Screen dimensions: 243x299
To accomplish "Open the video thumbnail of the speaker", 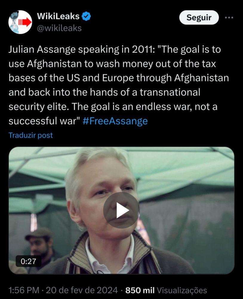I will [121, 210].
